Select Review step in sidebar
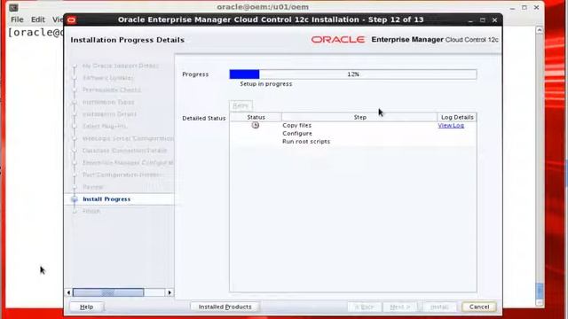The image size is (568, 319). 93,187
